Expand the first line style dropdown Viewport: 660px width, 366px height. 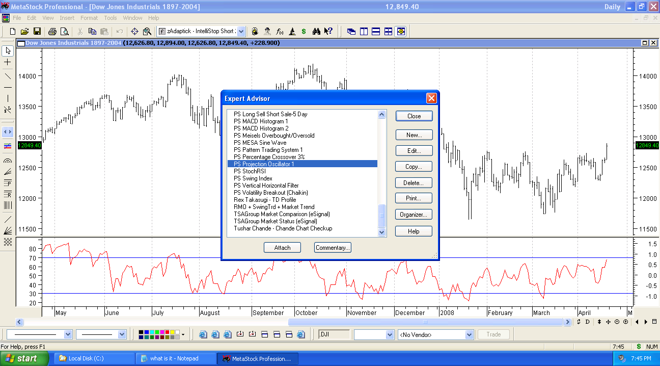(x=68, y=335)
